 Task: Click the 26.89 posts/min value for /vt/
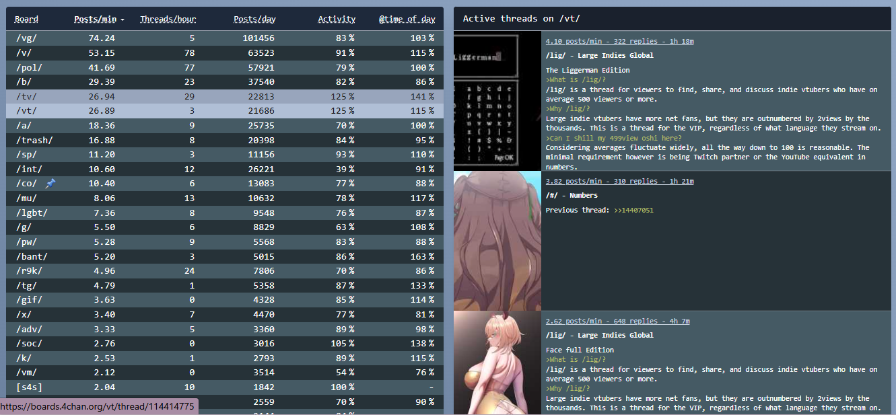pos(102,111)
